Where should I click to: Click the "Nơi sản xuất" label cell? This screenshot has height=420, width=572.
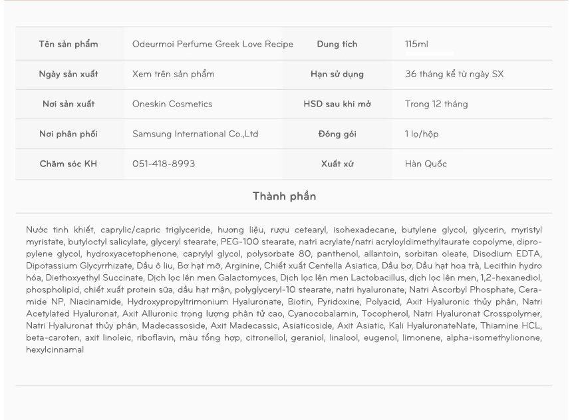69,104
